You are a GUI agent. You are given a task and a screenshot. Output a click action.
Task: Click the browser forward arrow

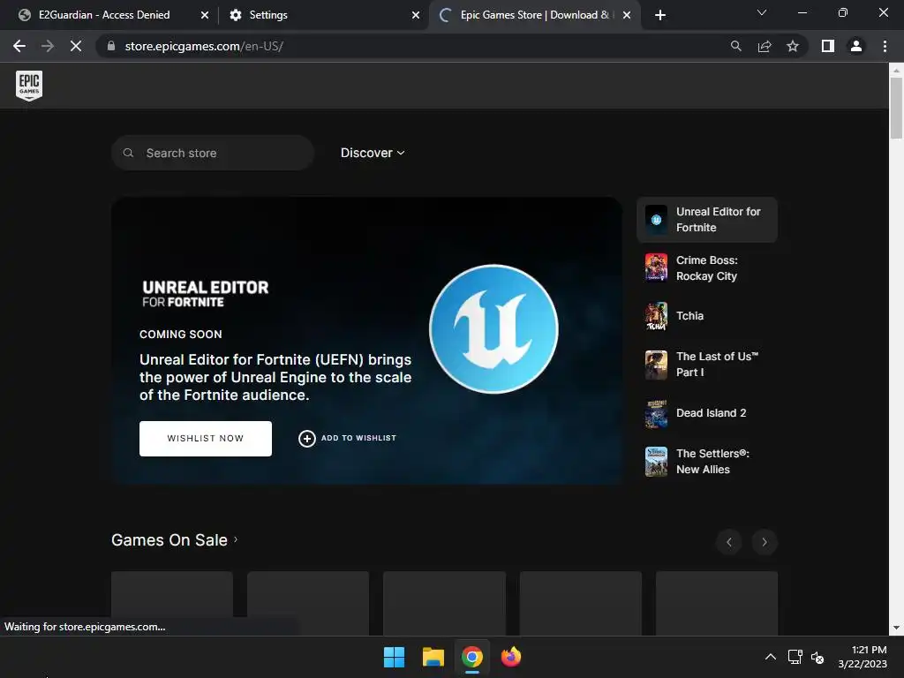pyautogui.click(x=48, y=46)
